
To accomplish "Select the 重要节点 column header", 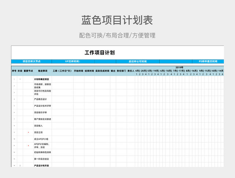I will pyautogui.click(x=28, y=71).
